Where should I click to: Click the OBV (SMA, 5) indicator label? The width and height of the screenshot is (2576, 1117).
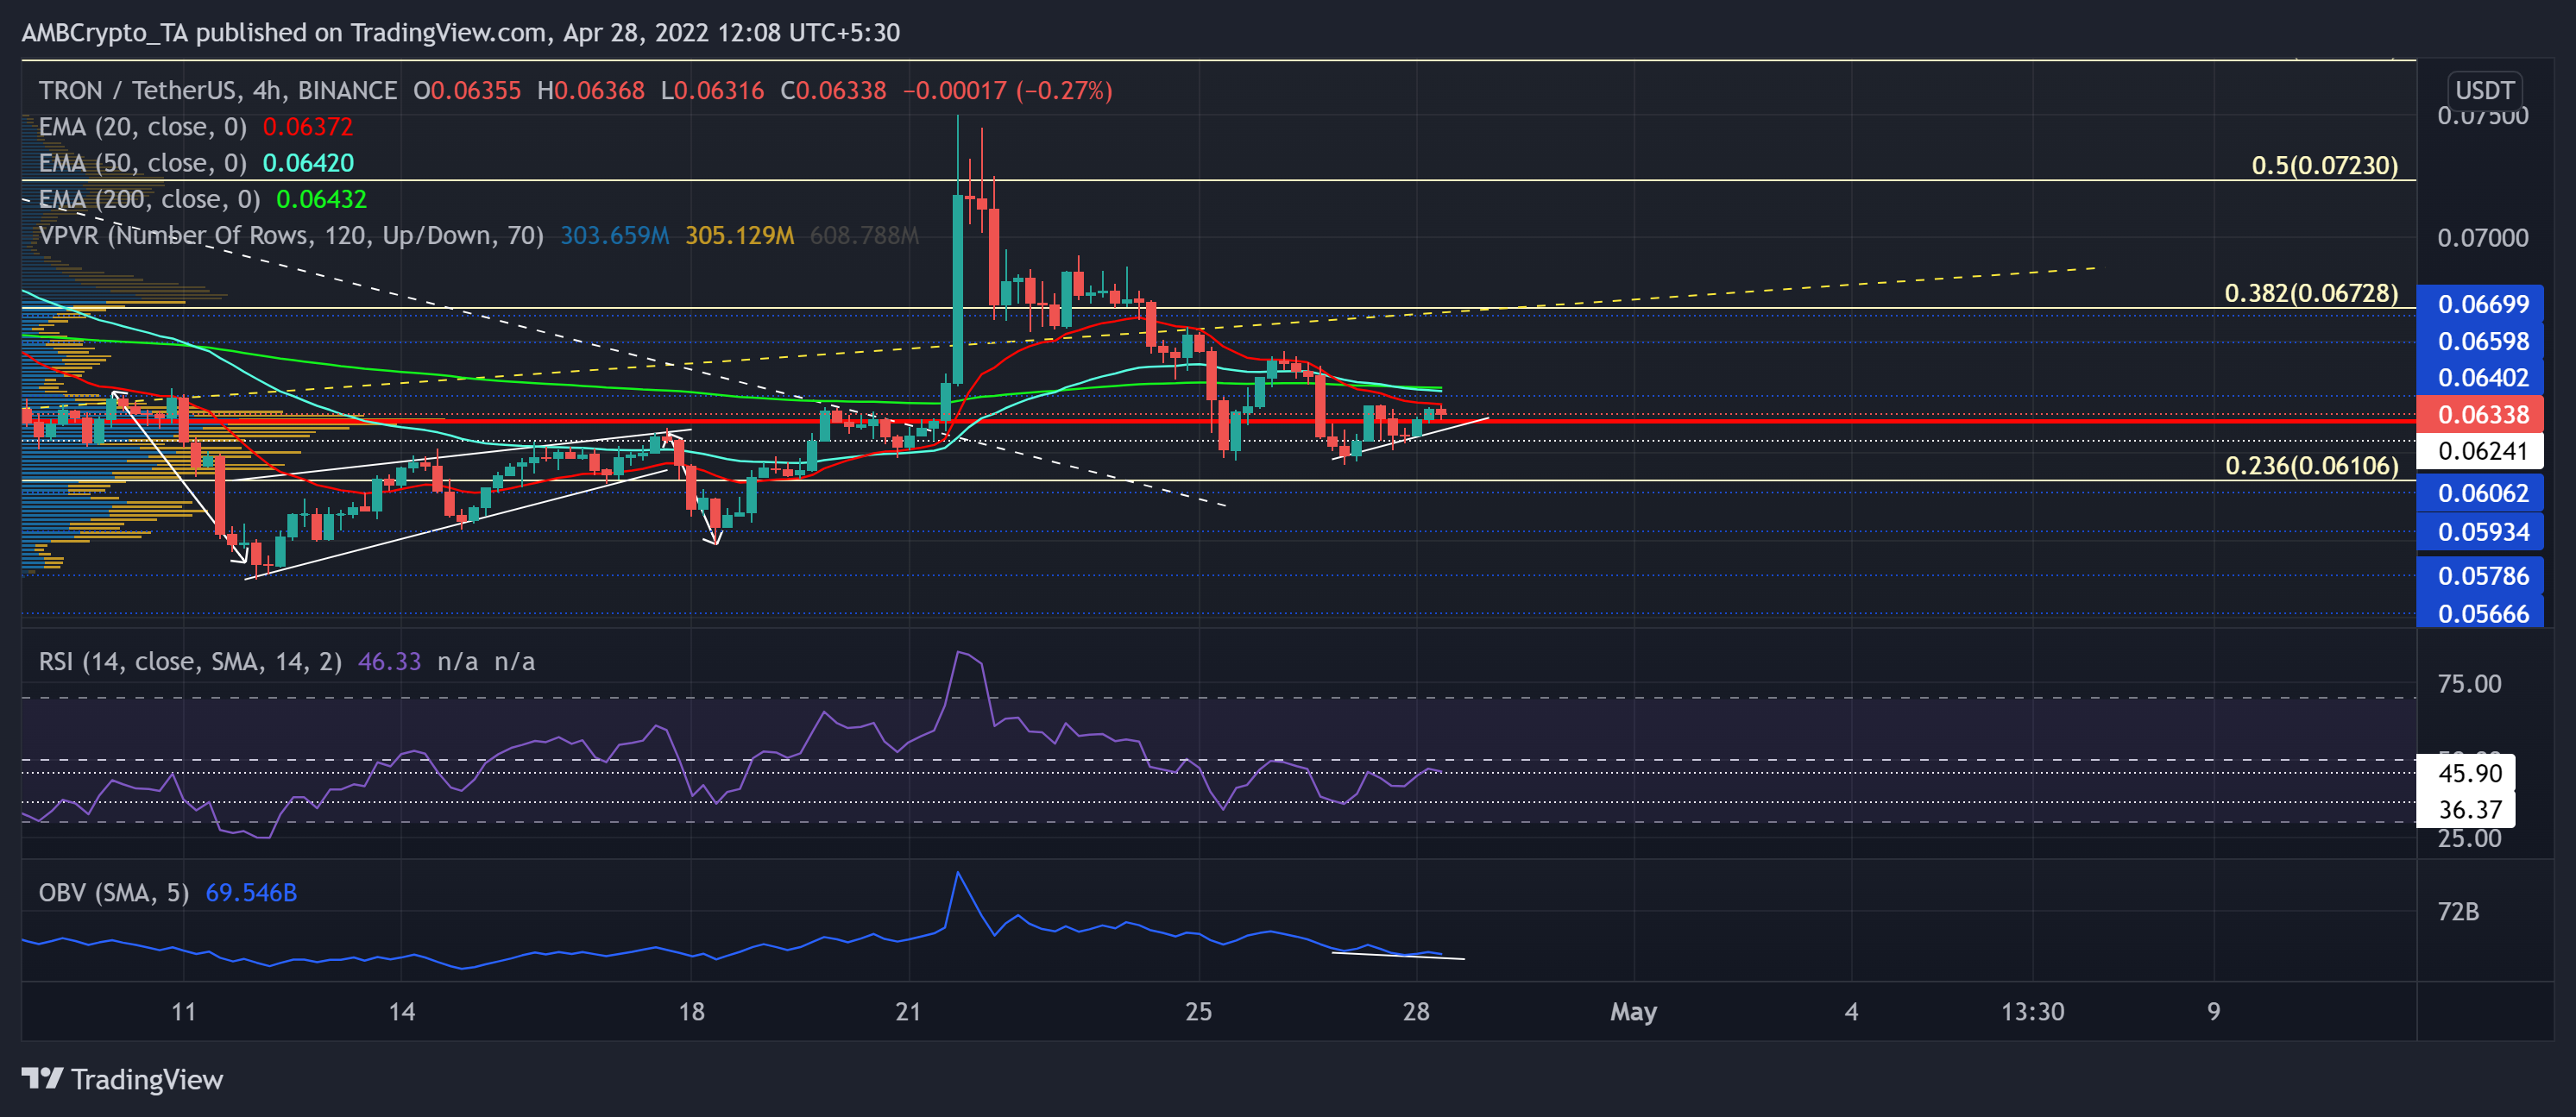coord(113,892)
